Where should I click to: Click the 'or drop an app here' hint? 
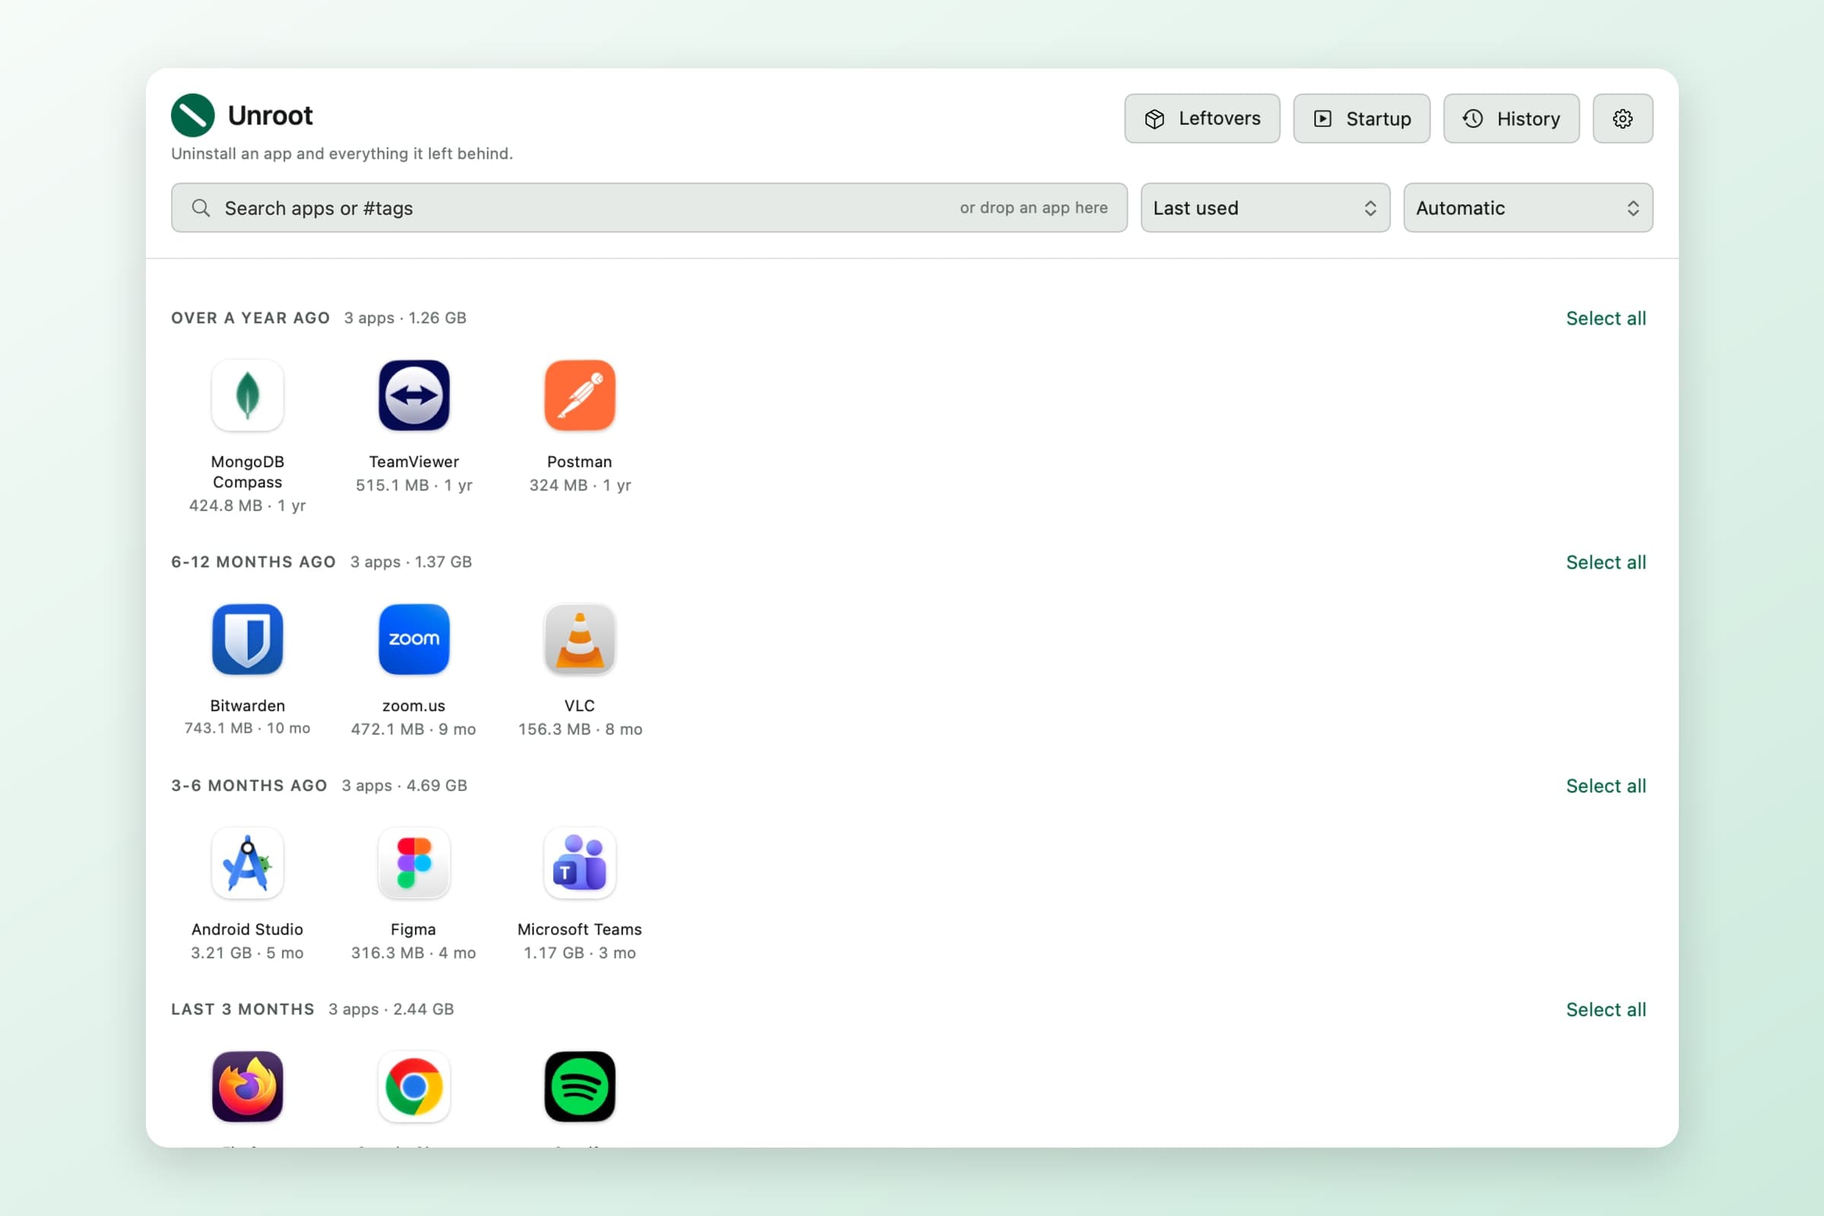(1034, 207)
